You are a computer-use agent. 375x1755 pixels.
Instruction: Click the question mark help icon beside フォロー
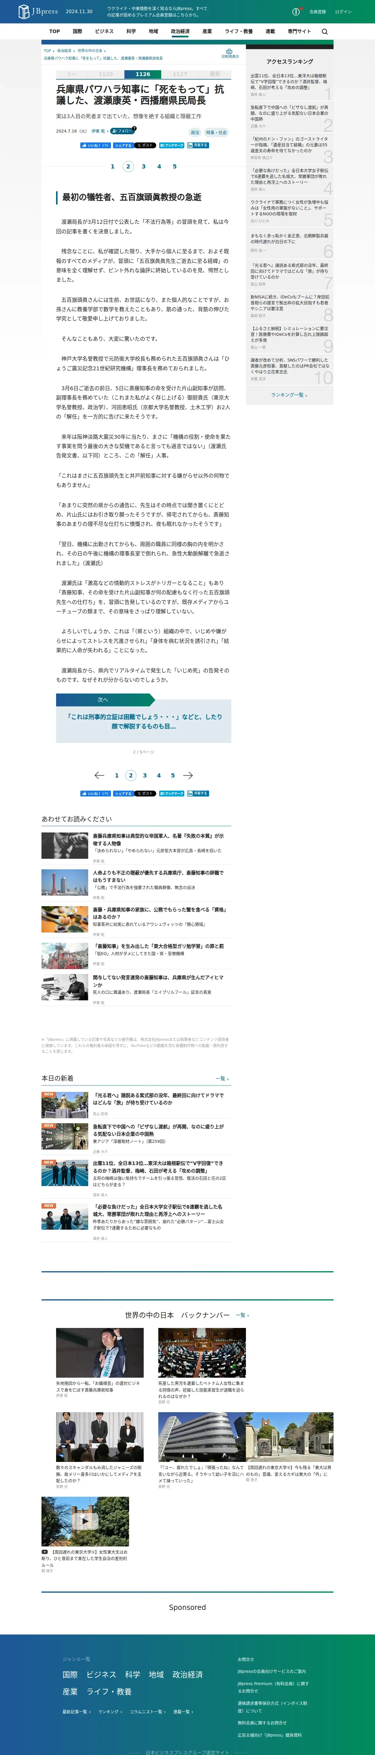[134, 128]
